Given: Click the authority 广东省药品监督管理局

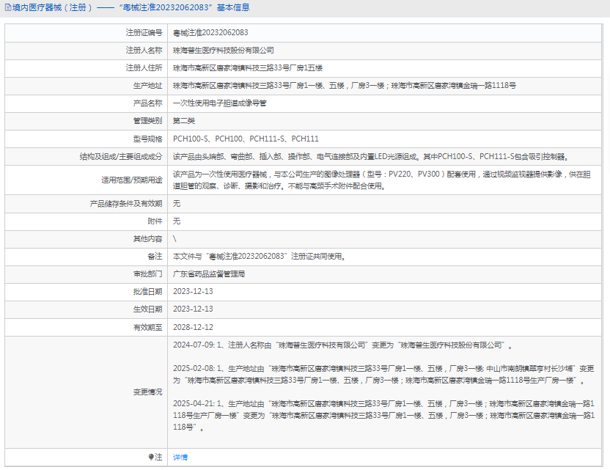Looking at the screenshot, I should pyautogui.click(x=209, y=274).
